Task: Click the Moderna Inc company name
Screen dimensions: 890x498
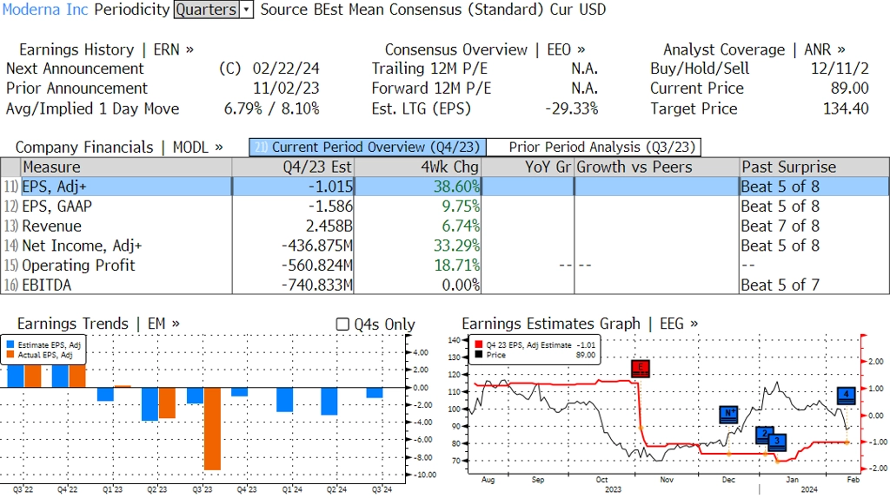Action: click(x=45, y=10)
